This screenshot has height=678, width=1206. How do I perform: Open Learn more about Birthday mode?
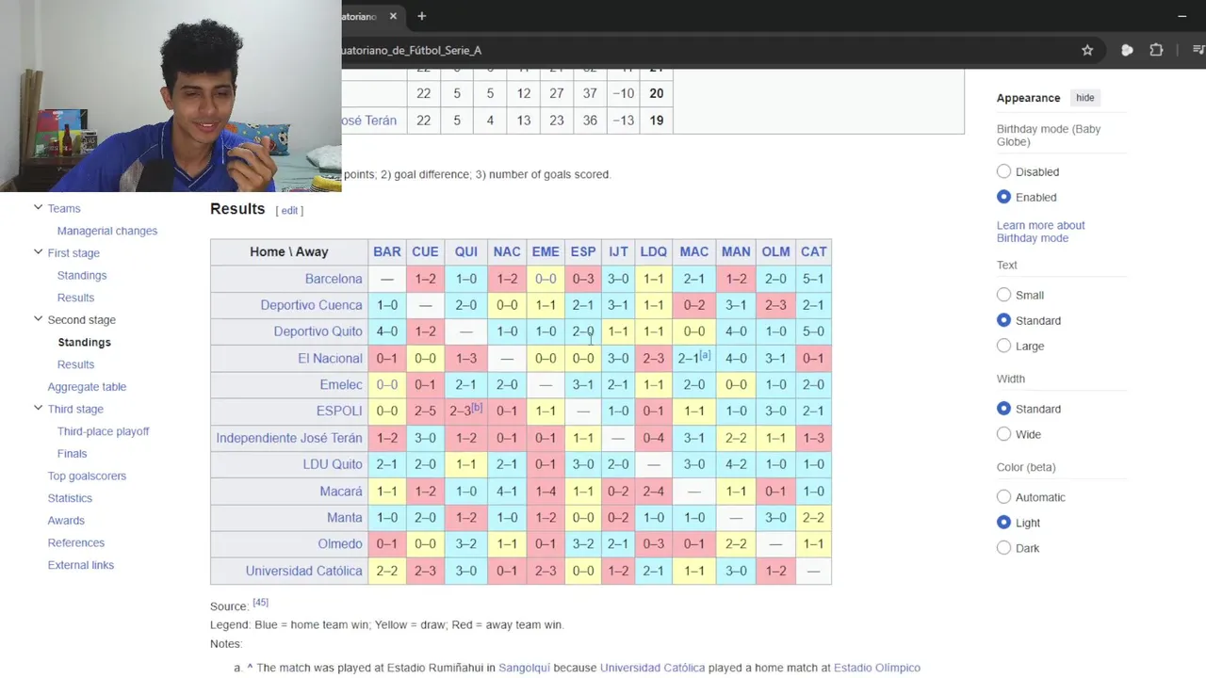point(1041,232)
